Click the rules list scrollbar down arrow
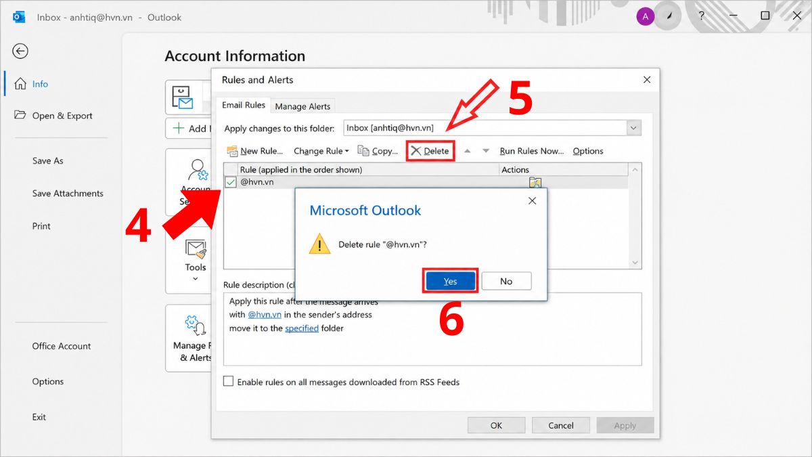Screen dimensions: 812x457 [635, 263]
